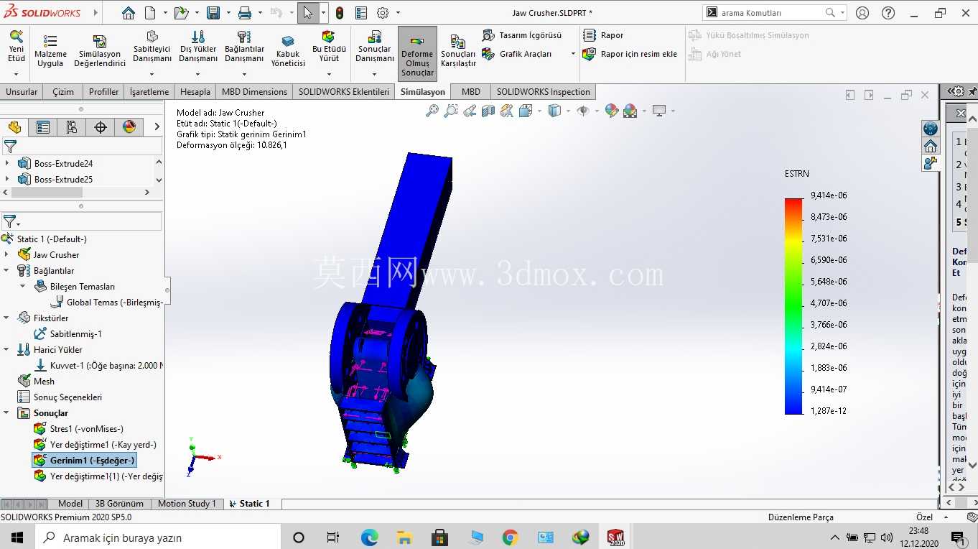Toggle Deforme Olmuş Sonuçlar button
The width and height of the screenshot is (978, 549).
click(x=417, y=54)
